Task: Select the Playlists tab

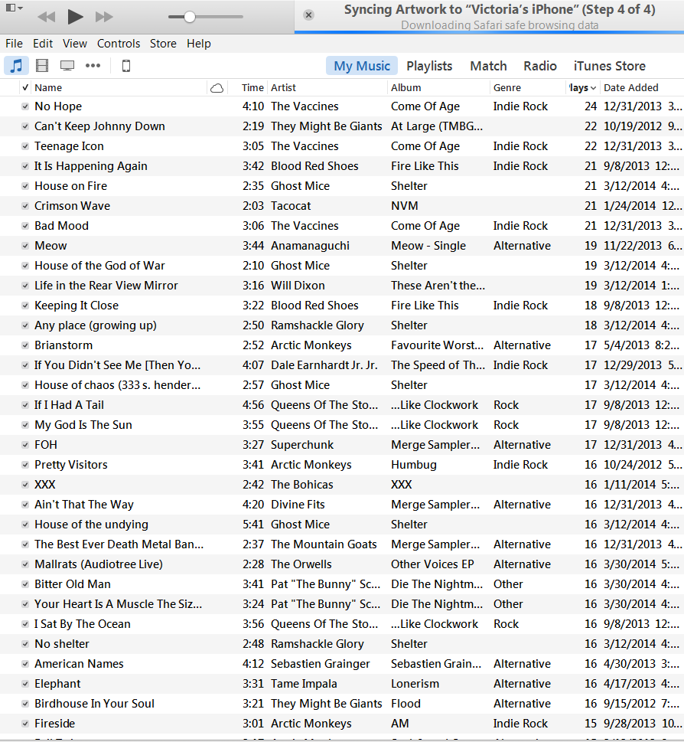Action: [429, 66]
